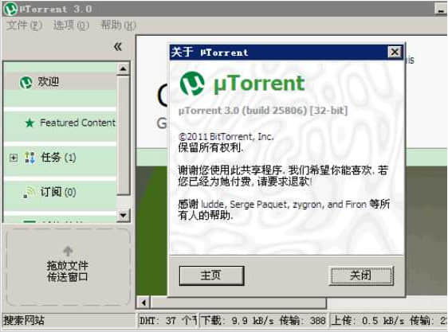
Task: Select the 任务 (1) tasks icon
Action: (x=29, y=158)
